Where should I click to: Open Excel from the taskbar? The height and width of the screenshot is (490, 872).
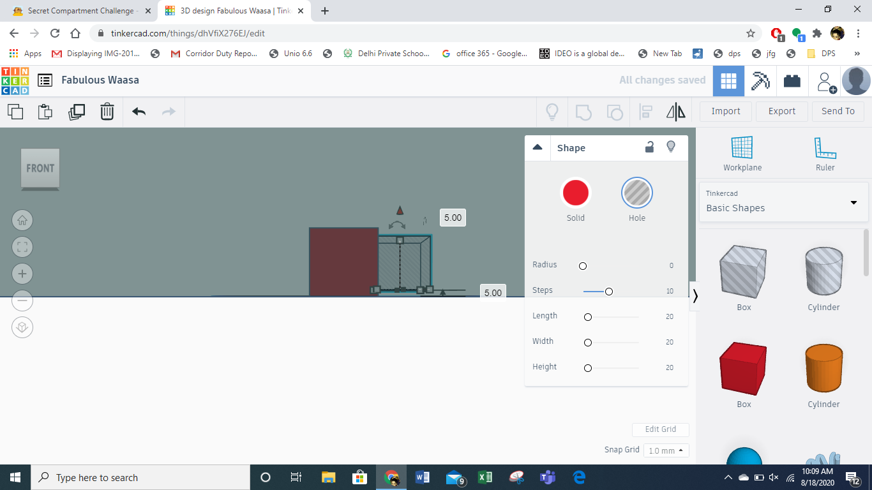(485, 477)
